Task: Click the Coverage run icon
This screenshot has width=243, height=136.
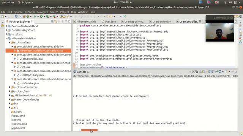Action: [47, 17]
